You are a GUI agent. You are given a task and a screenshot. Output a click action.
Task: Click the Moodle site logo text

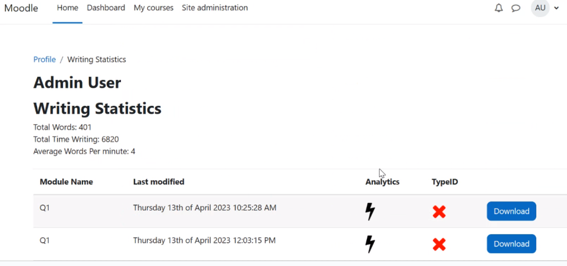point(21,8)
